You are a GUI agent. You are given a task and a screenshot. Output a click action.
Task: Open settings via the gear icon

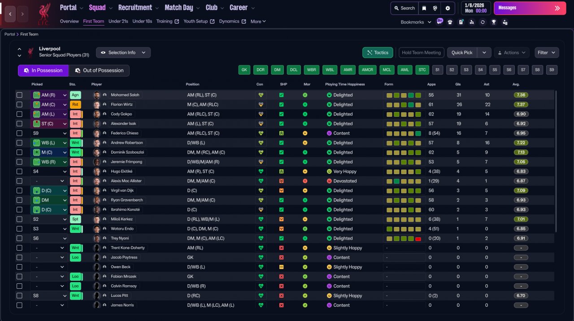coord(448,8)
